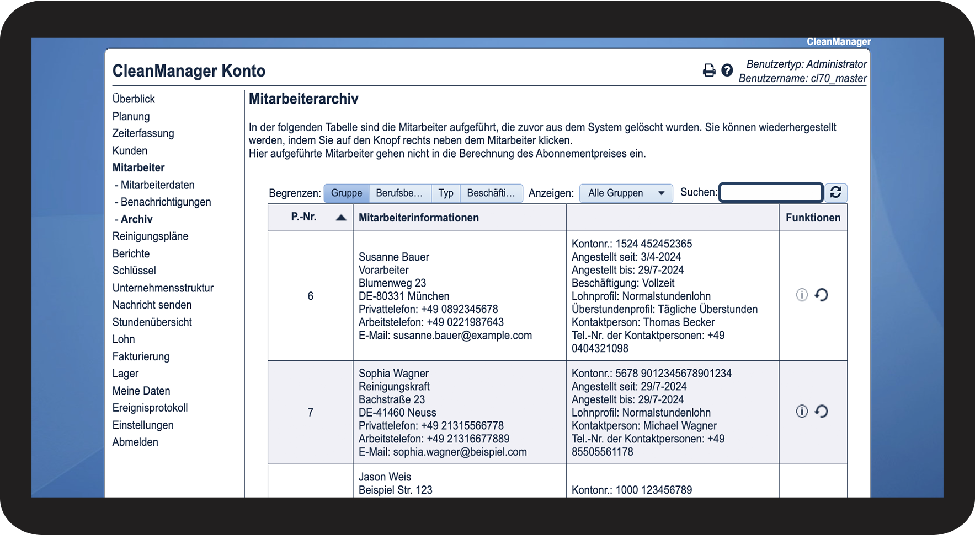This screenshot has height=535, width=975.
Task: Open help via question mark icon
Action: 727,71
